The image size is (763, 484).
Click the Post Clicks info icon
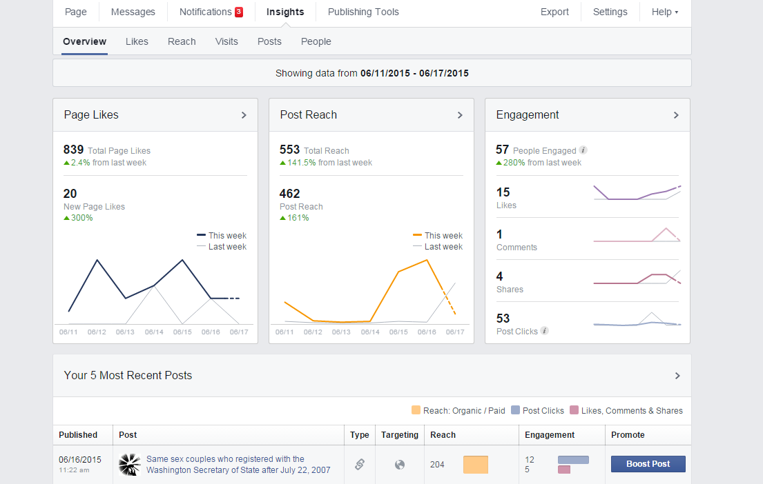[545, 331]
